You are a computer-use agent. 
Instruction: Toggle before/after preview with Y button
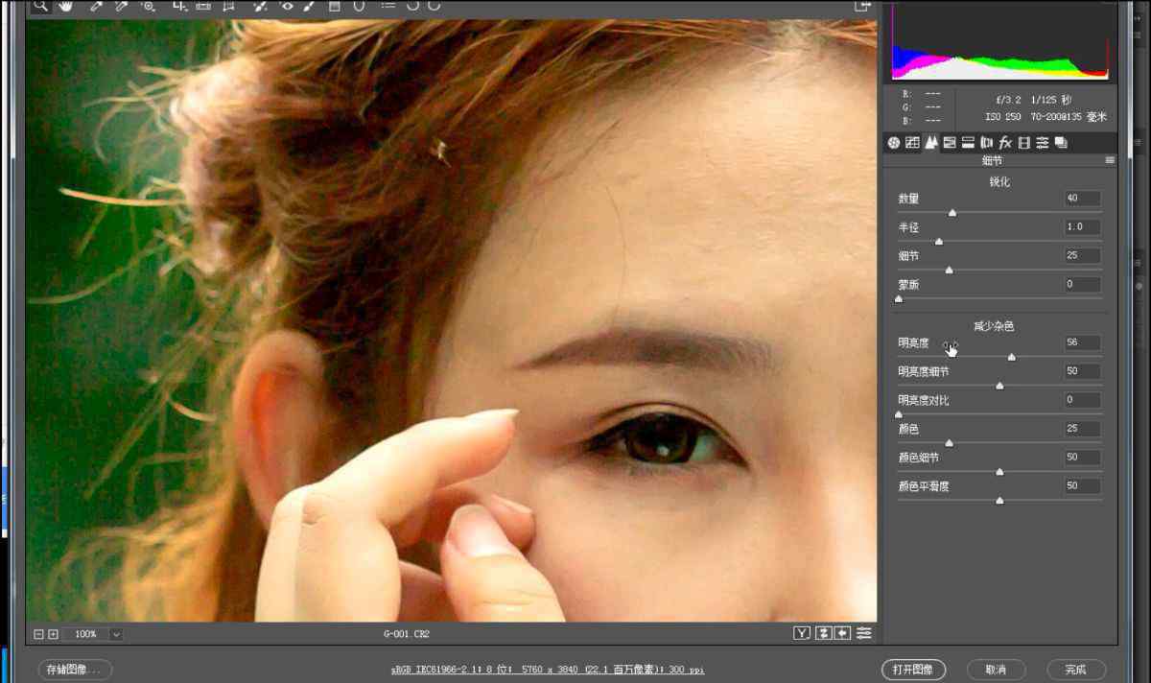point(802,633)
